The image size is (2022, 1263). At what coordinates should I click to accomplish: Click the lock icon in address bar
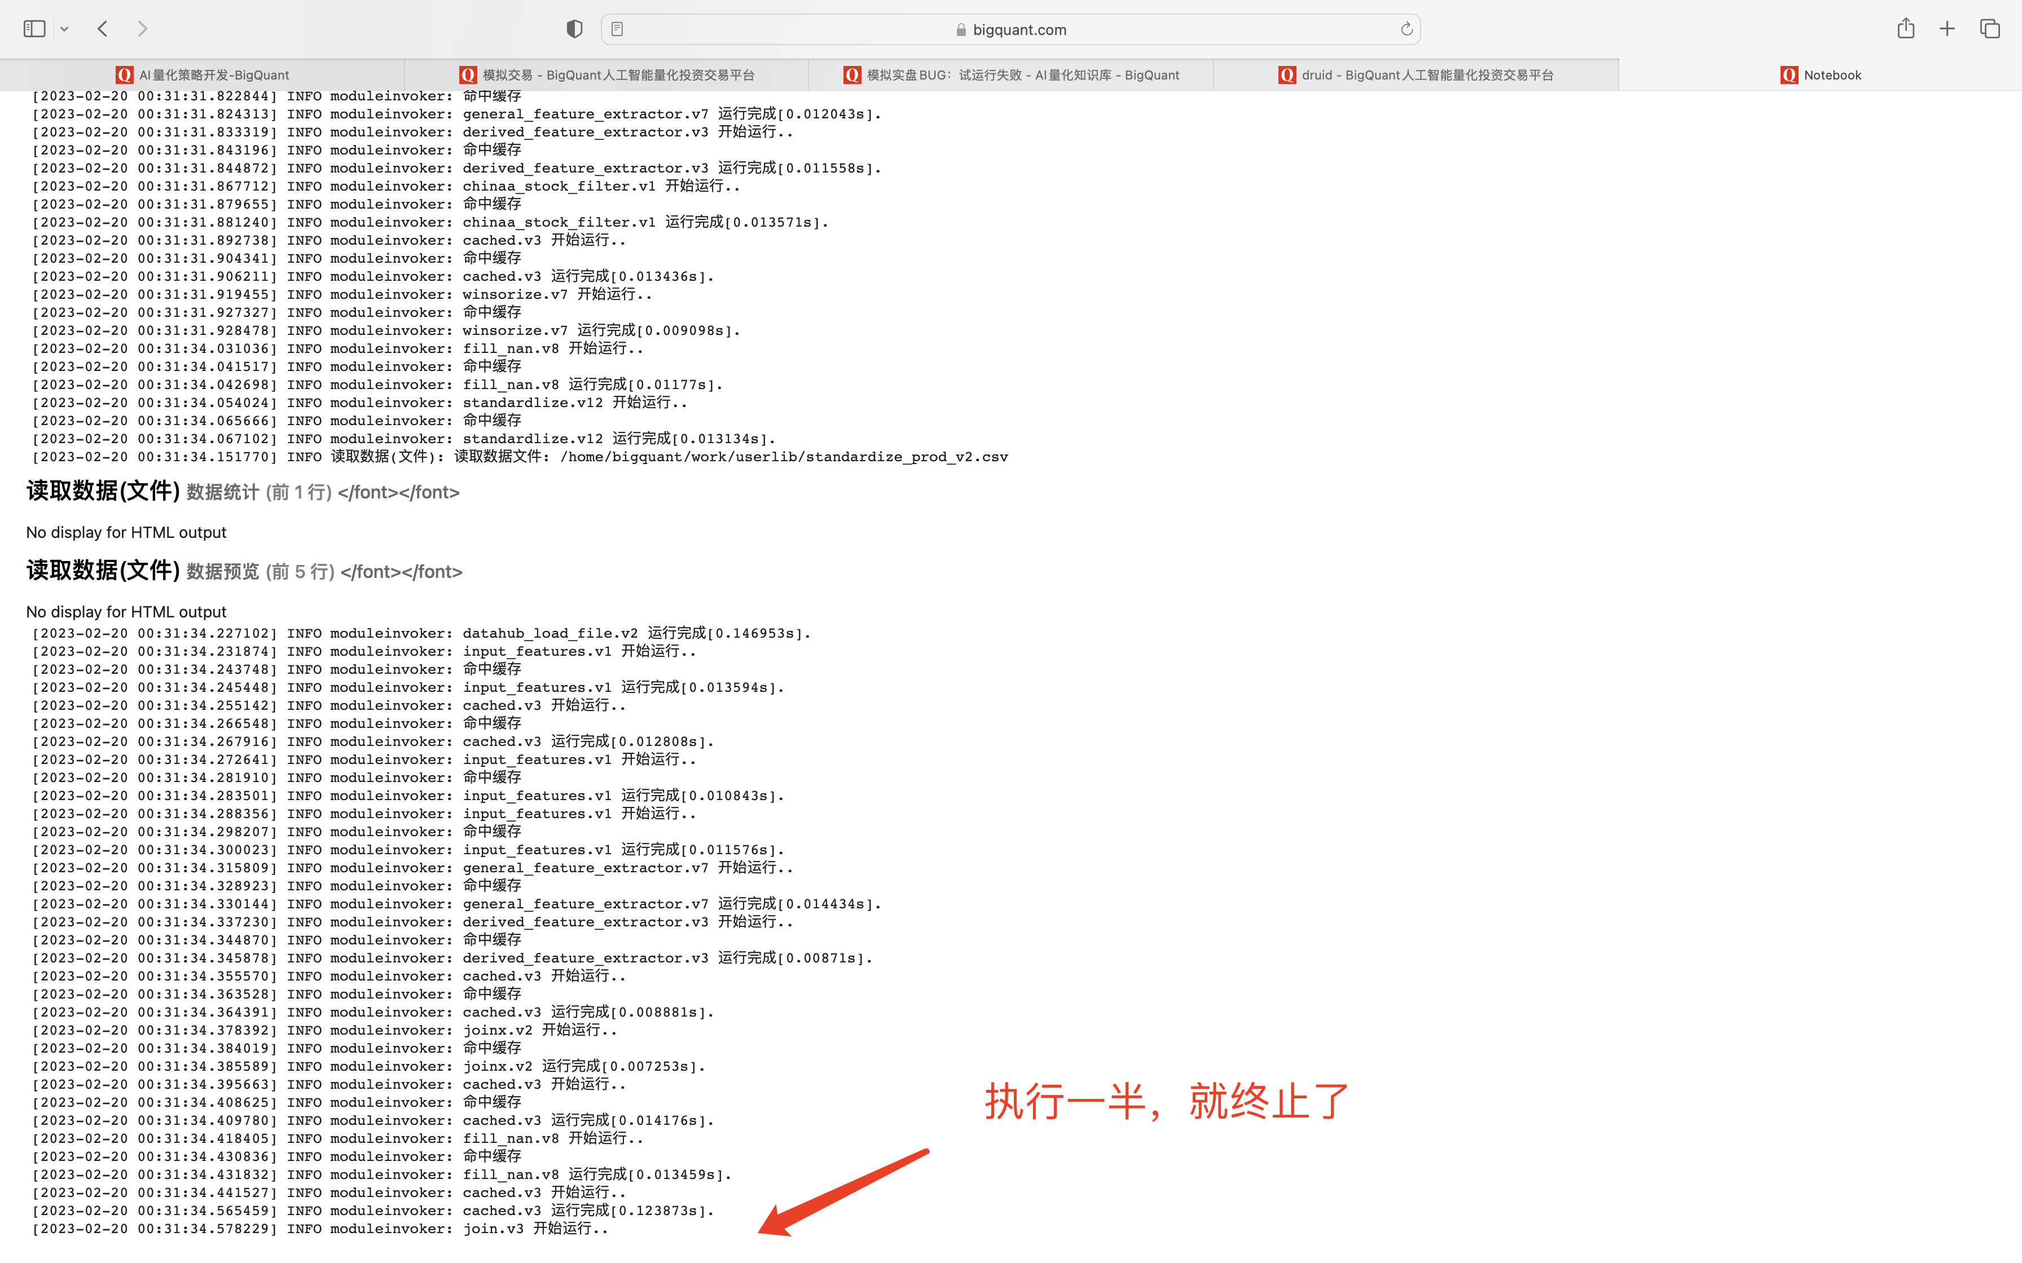coord(961,30)
